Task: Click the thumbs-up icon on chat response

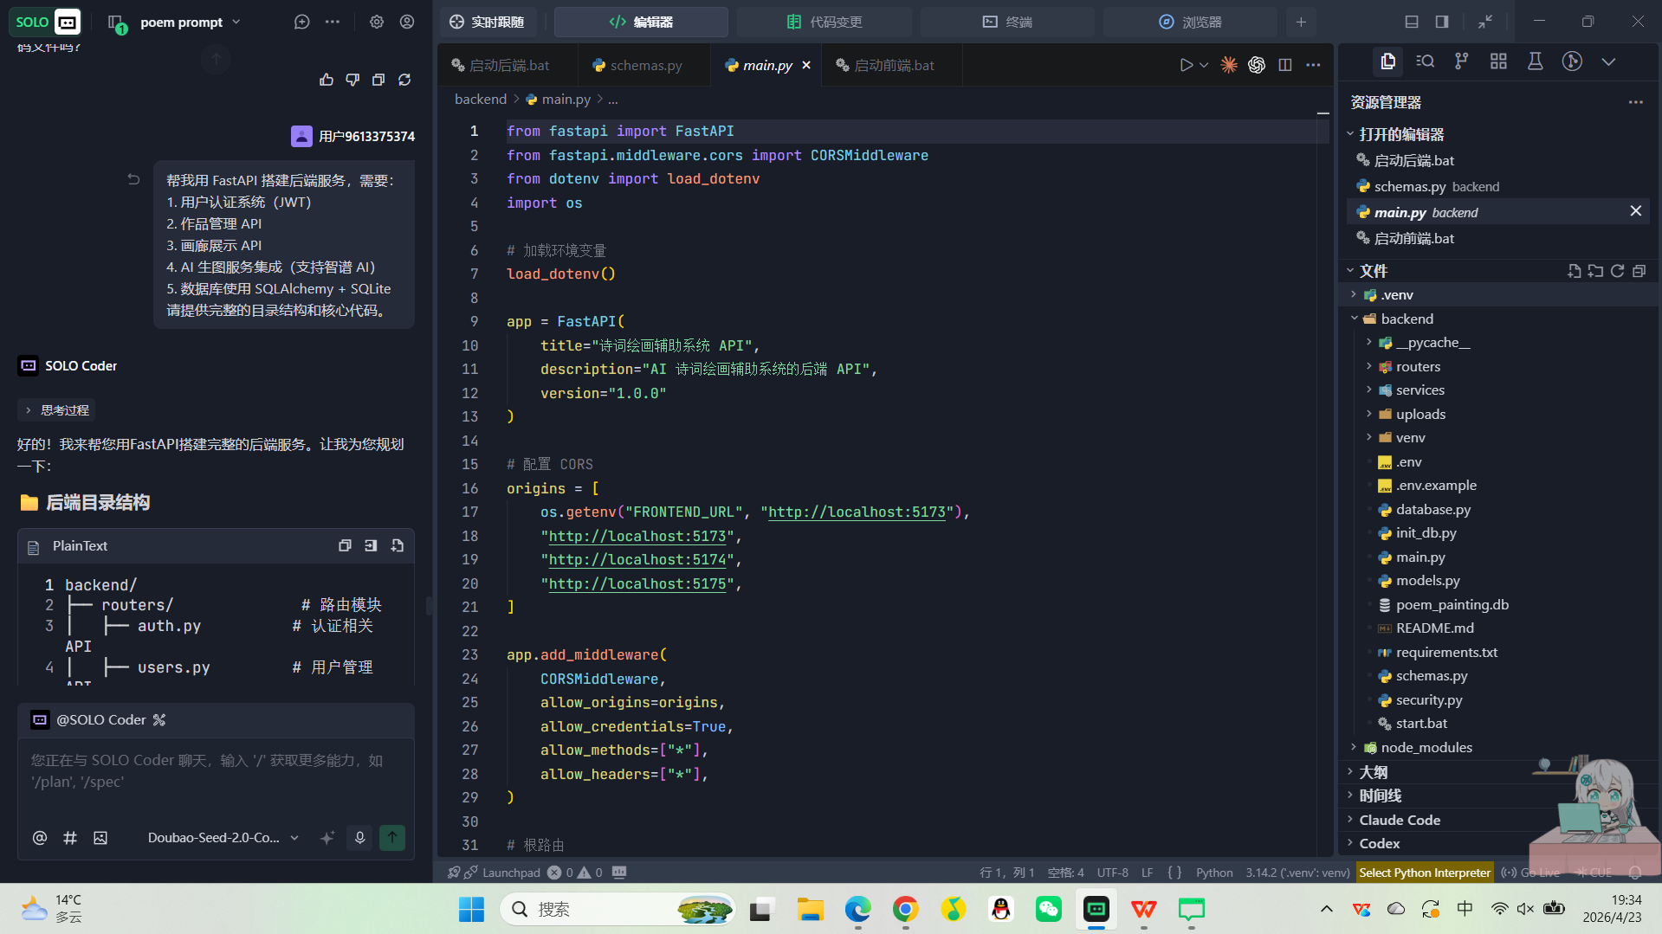Action: (327, 80)
